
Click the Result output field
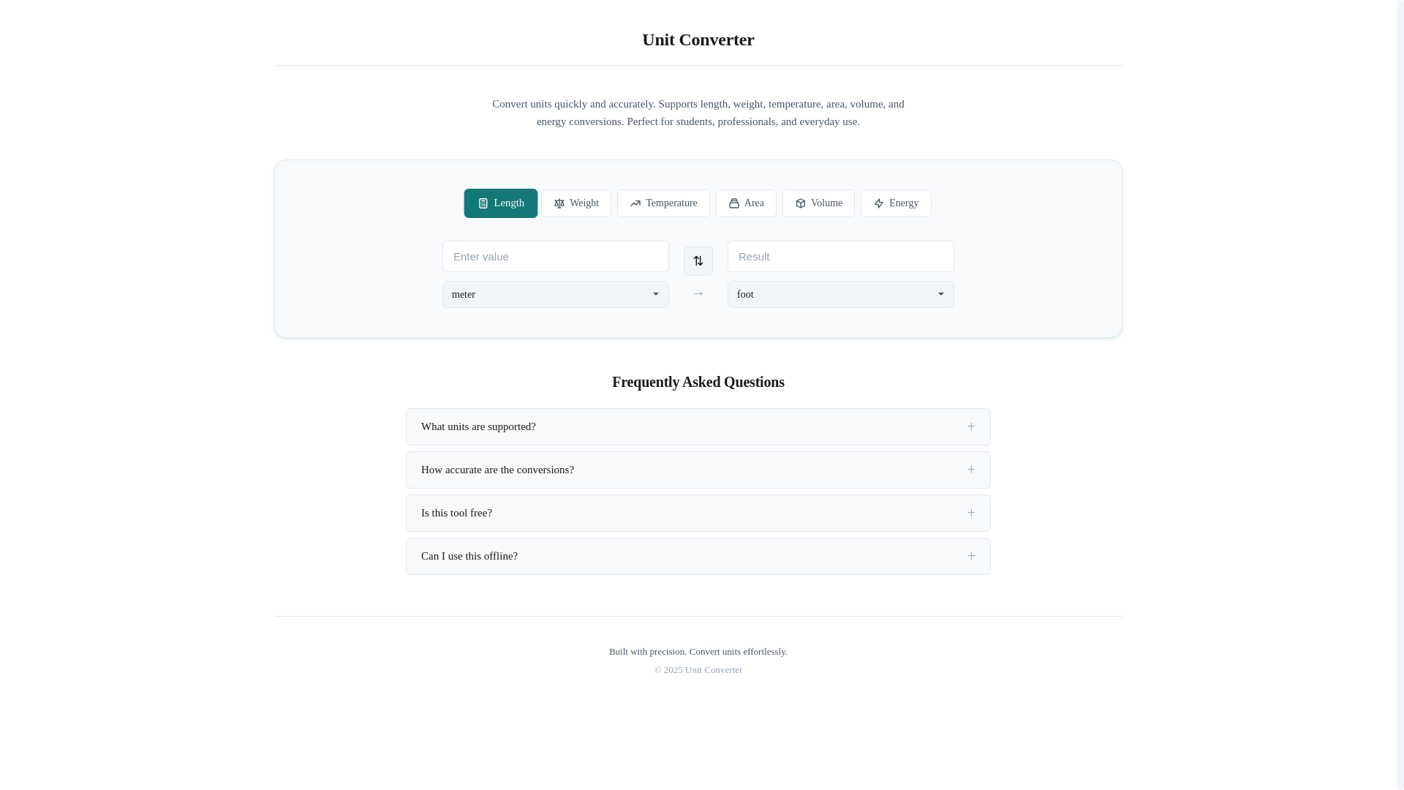coord(840,257)
